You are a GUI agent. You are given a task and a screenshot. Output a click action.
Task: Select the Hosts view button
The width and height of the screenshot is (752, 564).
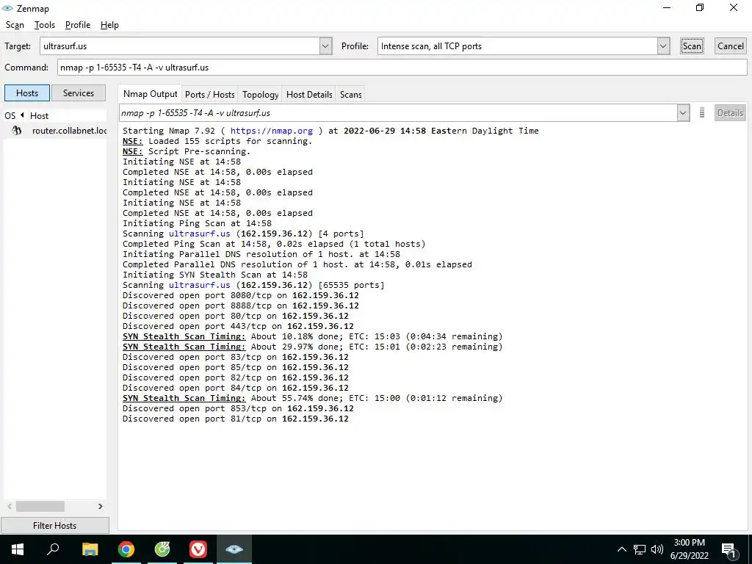[27, 93]
